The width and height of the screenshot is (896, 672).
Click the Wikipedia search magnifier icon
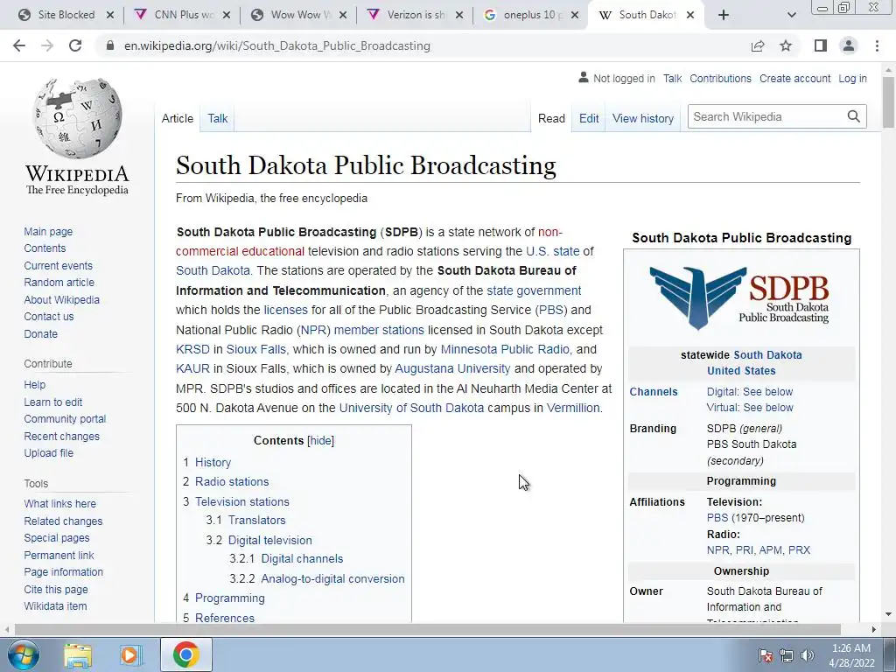pos(854,116)
